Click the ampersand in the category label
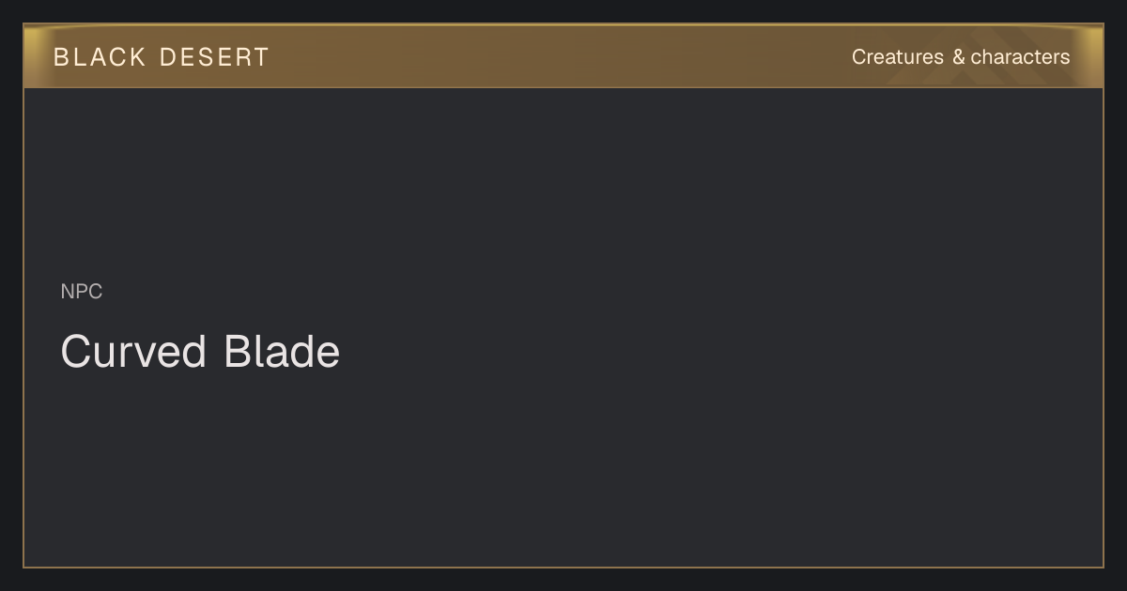The image size is (1127, 591). pyautogui.click(x=958, y=57)
